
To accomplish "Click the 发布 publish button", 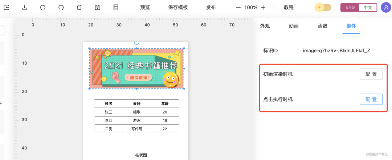I will (211, 8).
